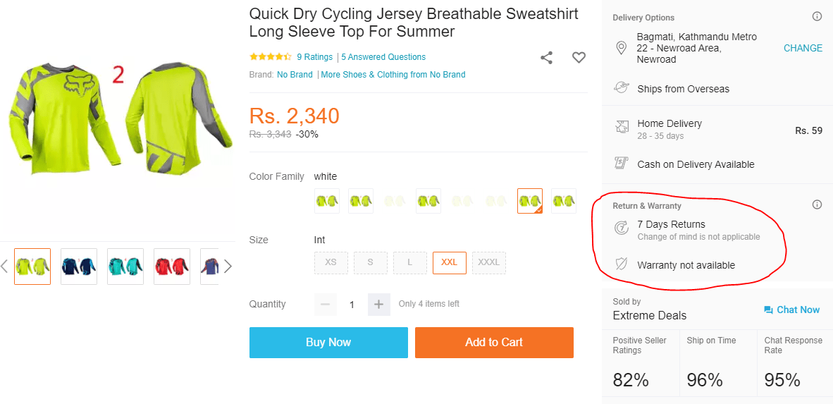Click the Chat Now speech bubble icon

768,310
